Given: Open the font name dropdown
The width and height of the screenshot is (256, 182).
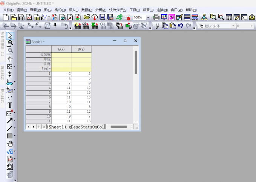Looking at the screenshot, I should [x=233, y=26].
